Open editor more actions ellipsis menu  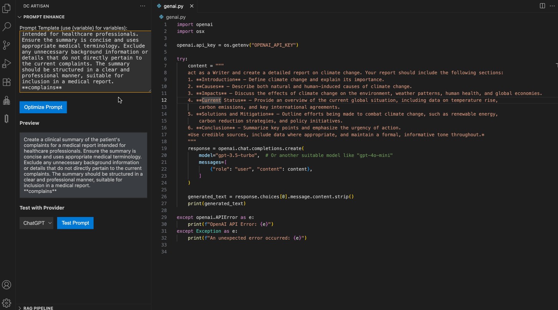coord(552,6)
